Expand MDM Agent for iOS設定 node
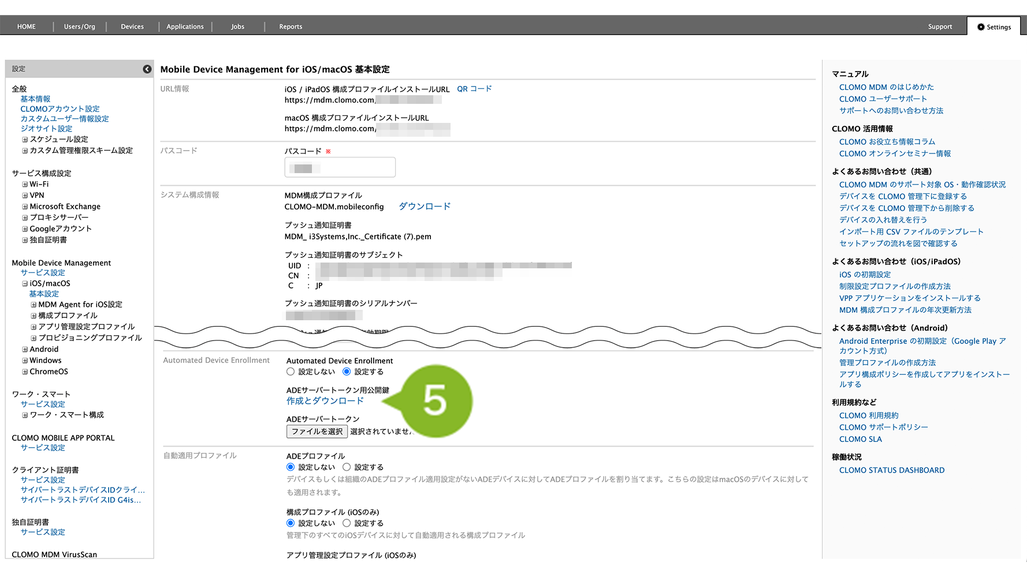 click(x=34, y=305)
